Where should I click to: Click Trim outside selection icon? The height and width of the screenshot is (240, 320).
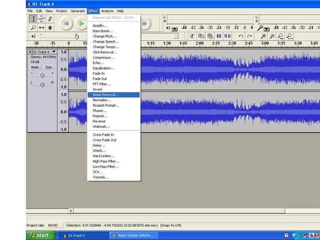(219, 36)
